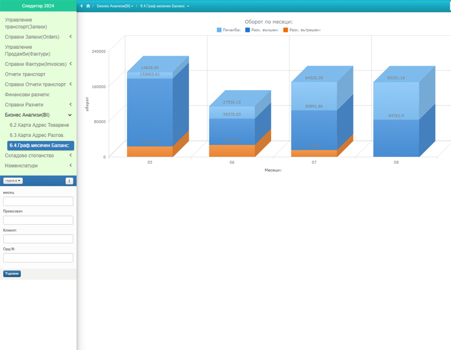The height and width of the screenshot is (350, 451).
Task: Click value label 89891.86
Action: tap(314, 106)
